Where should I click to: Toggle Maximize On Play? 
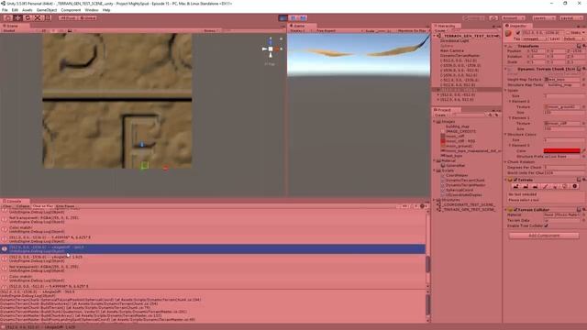pos(412,30)
